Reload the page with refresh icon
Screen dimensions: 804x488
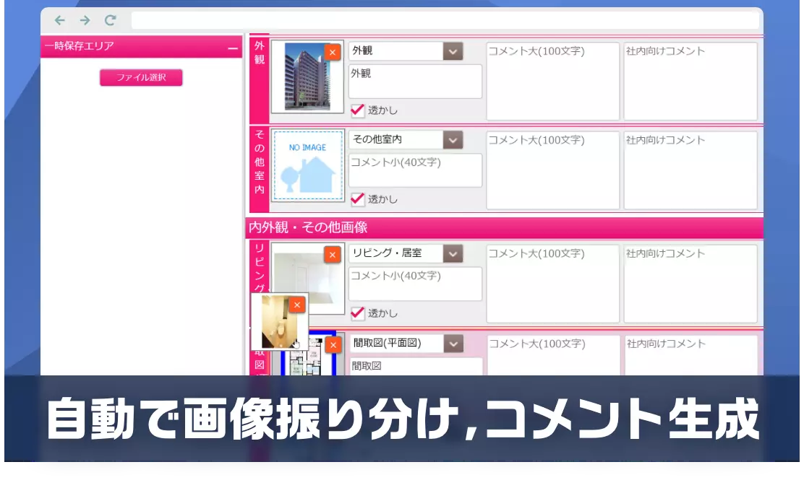point(110,20)
